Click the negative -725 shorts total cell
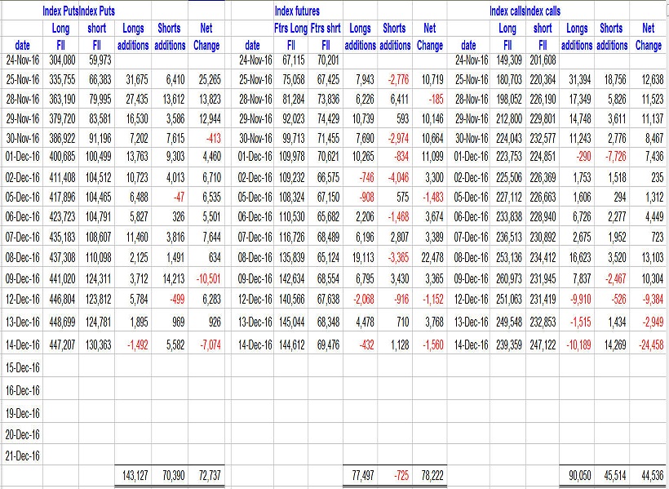Image resolution: width=669 pixels, height=489 pixels. click(397, 475)
